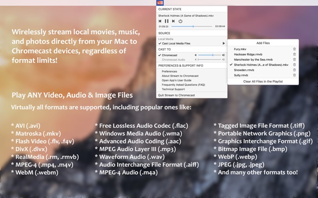318x198 pixels.
Task: Expand the Cast Local Media Files submenu arrow
Action: point(224,43)
